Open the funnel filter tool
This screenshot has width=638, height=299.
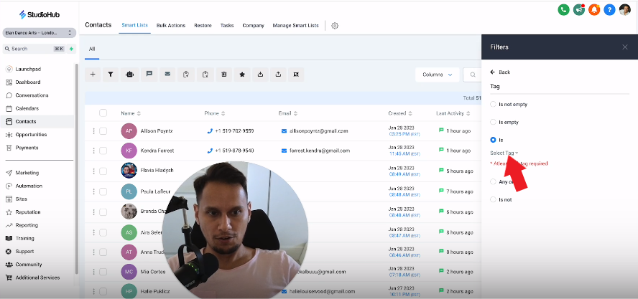[110, 75]
